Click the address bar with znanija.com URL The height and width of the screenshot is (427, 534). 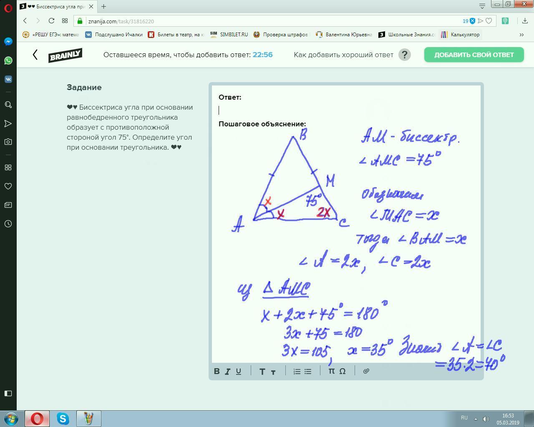(x=267, y=21)
